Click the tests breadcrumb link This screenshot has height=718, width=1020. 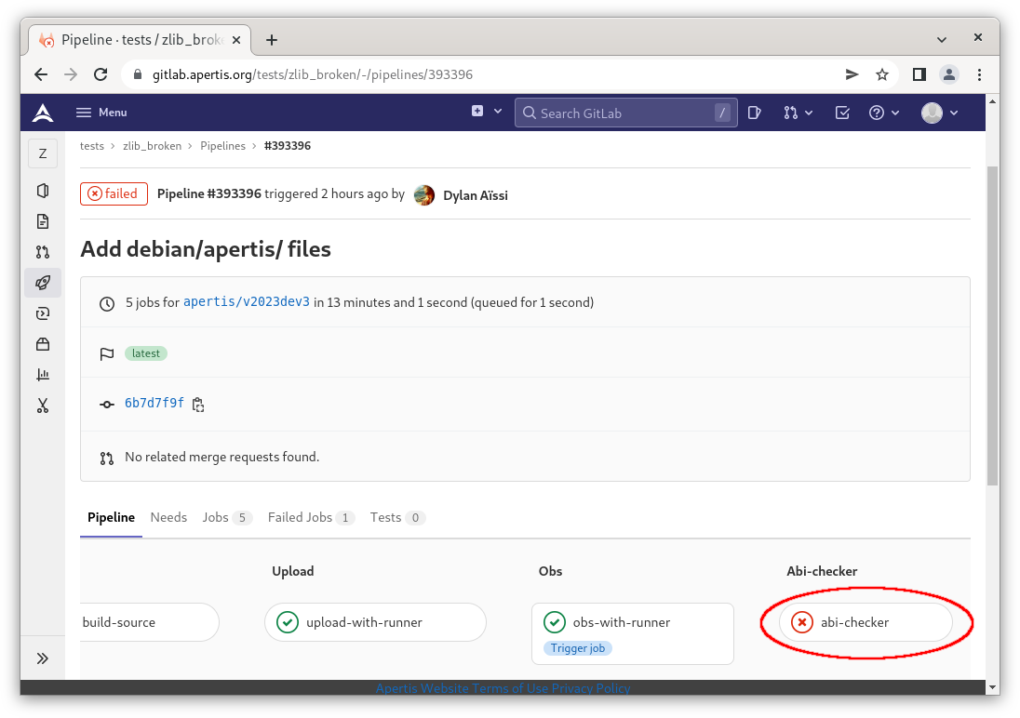92,146
